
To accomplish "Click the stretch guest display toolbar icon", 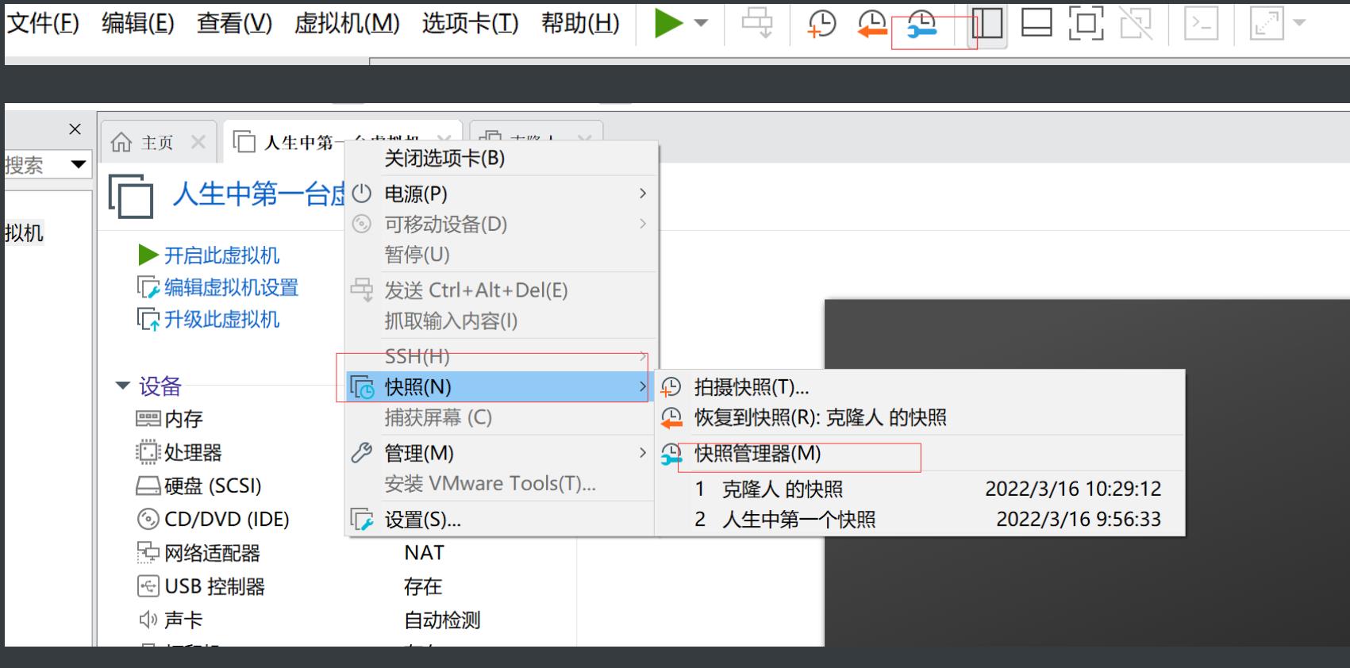I will click(1267, 23).
